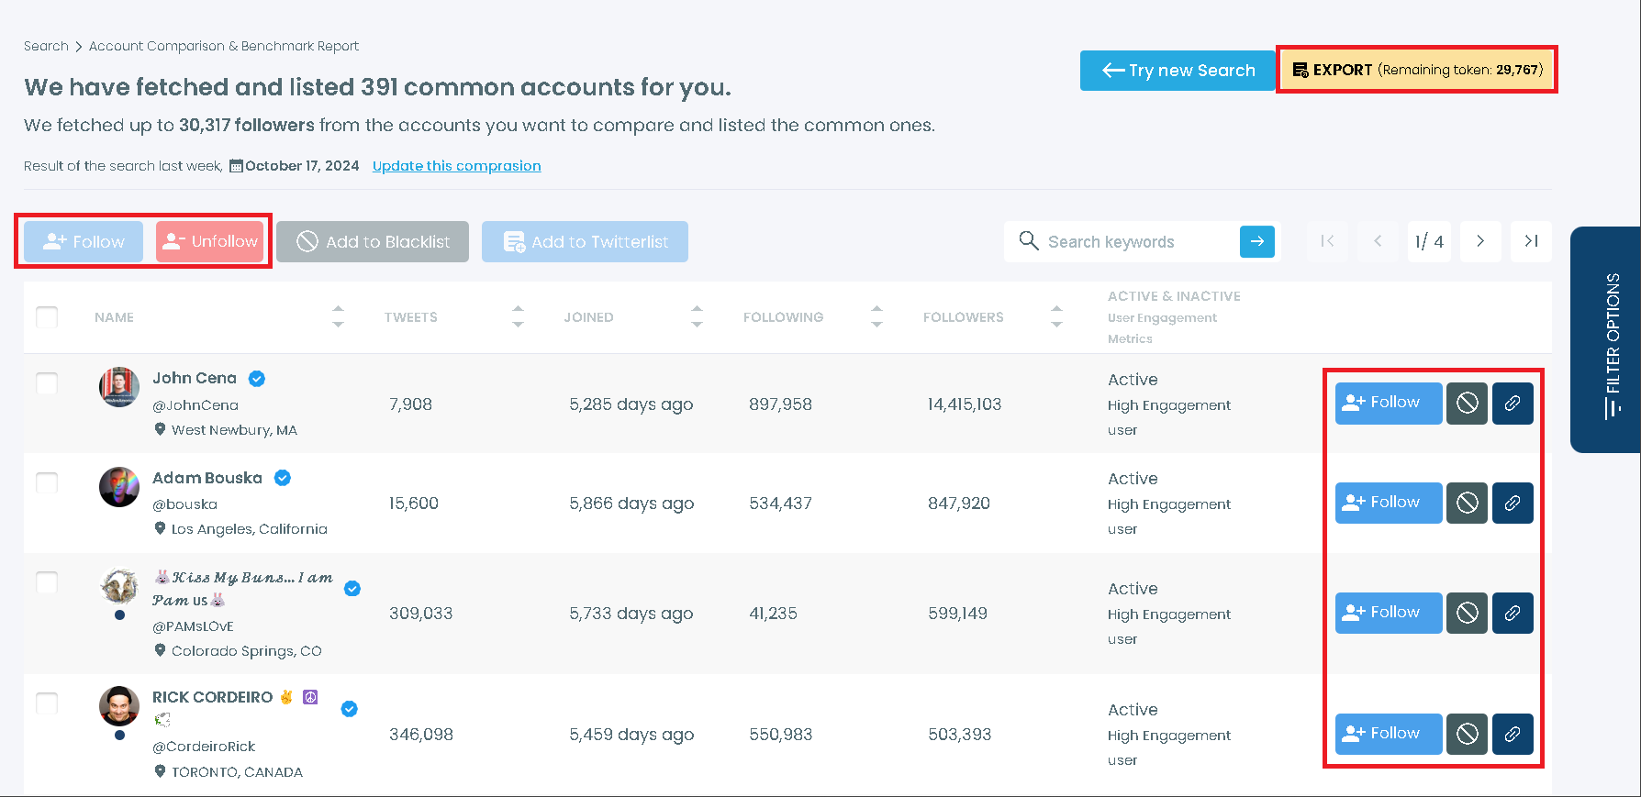1641x797 pixels.
Task: Go to first page of results
Action: [x=1327, y=241]
